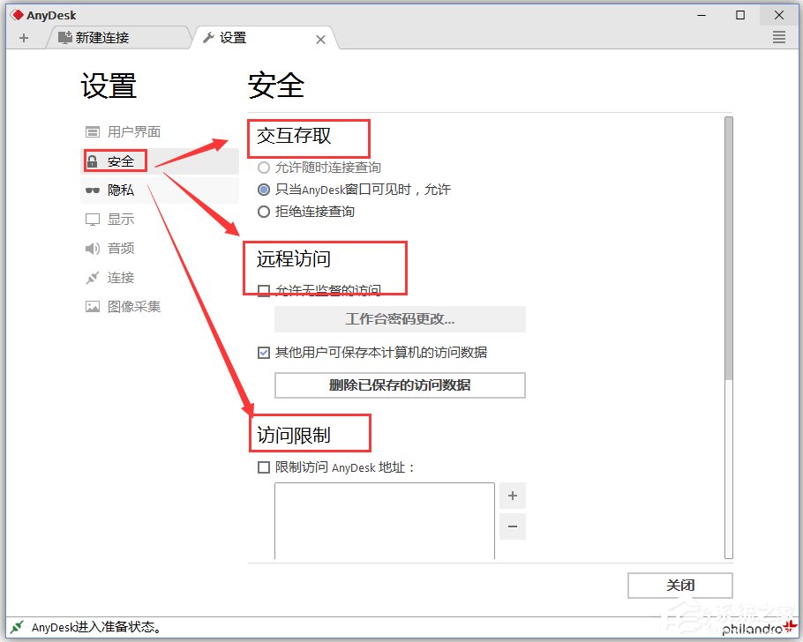The width and height of the screenshot is (803, 642).
Task: Close settings with the 关闭 button
Action: pos(680,585)
